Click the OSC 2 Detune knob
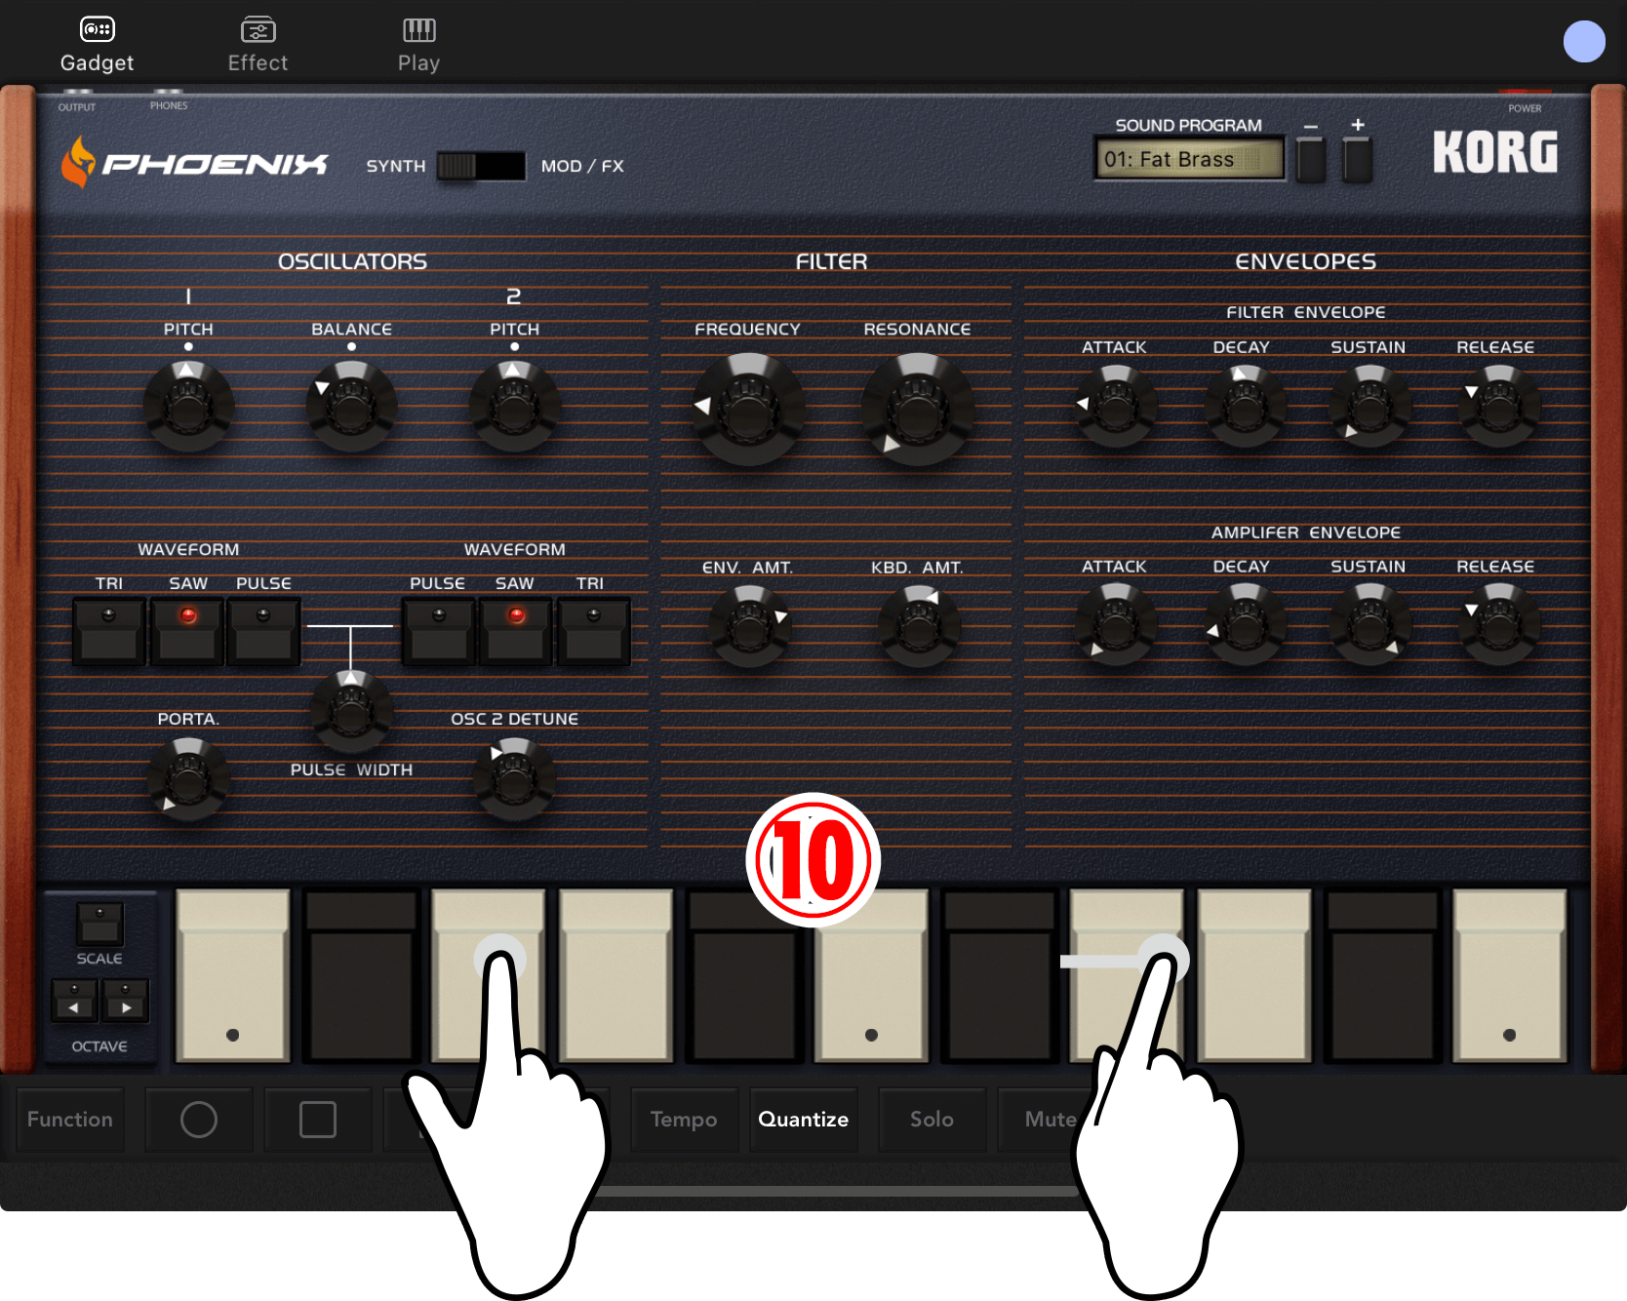This screenshot has height=1301, width=1627. [514, 779]
